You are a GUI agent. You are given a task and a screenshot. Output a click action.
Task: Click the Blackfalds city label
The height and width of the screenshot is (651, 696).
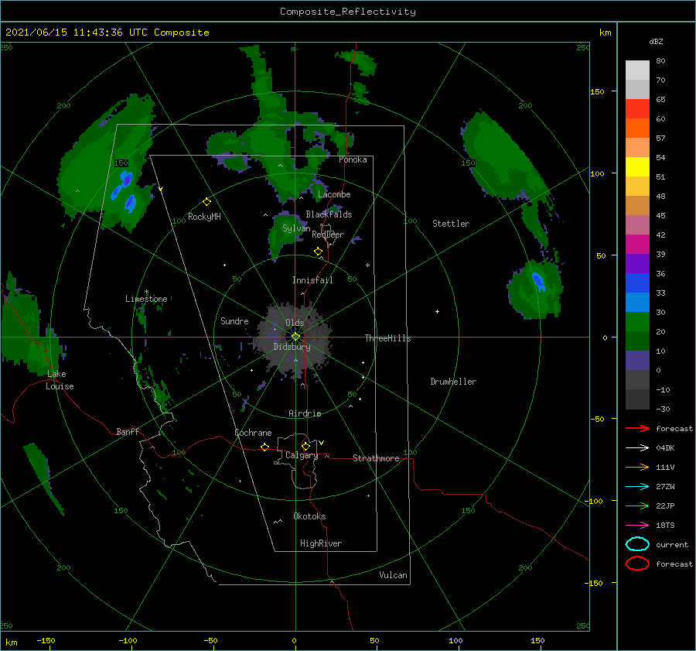click(x=329, y=214)
